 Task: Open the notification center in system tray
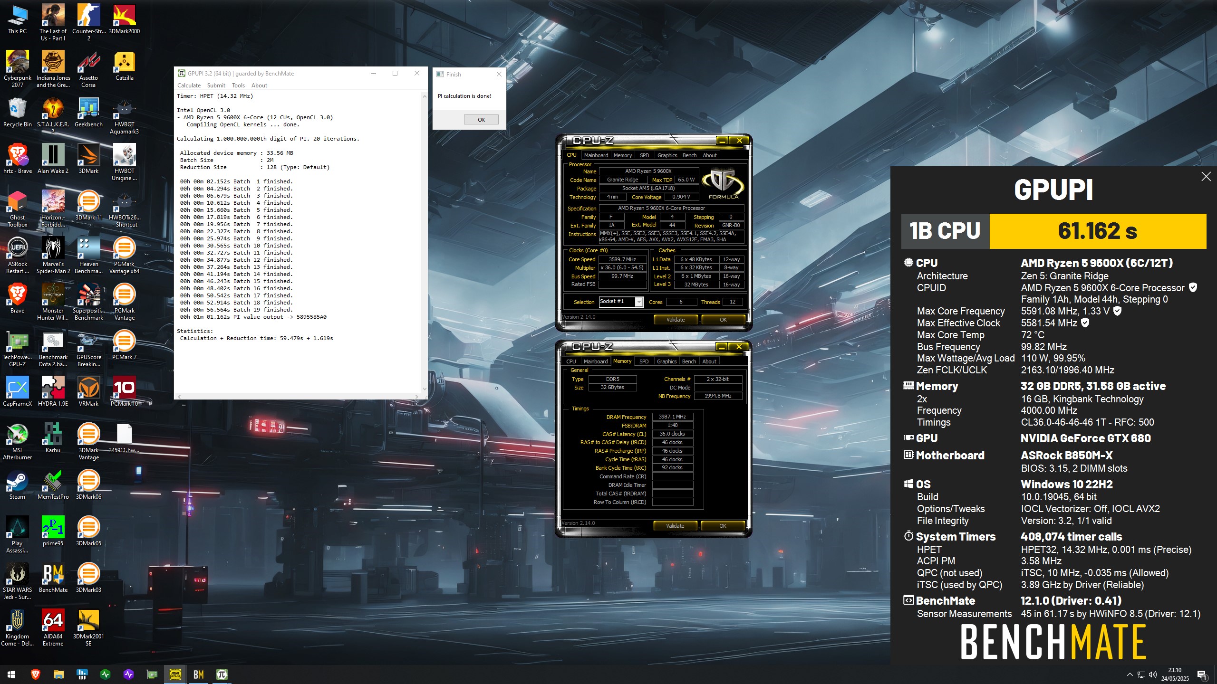[1202, 674]
